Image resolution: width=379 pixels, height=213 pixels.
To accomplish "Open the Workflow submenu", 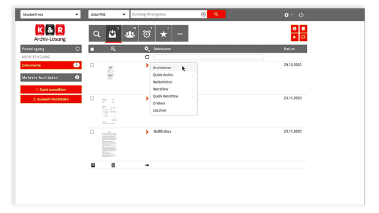I will [174, 89].
